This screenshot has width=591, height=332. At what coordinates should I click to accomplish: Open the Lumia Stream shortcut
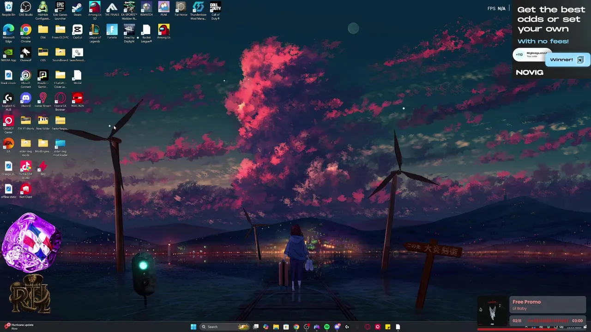click(43, 101)
